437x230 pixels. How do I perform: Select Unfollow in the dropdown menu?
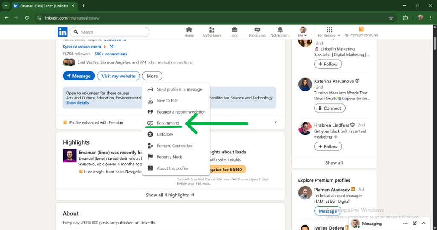click(165, 134)
